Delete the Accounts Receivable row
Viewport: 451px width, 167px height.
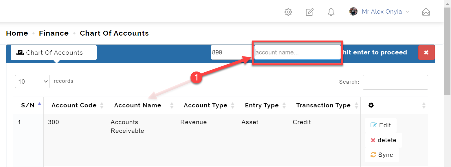pos(384,140)
